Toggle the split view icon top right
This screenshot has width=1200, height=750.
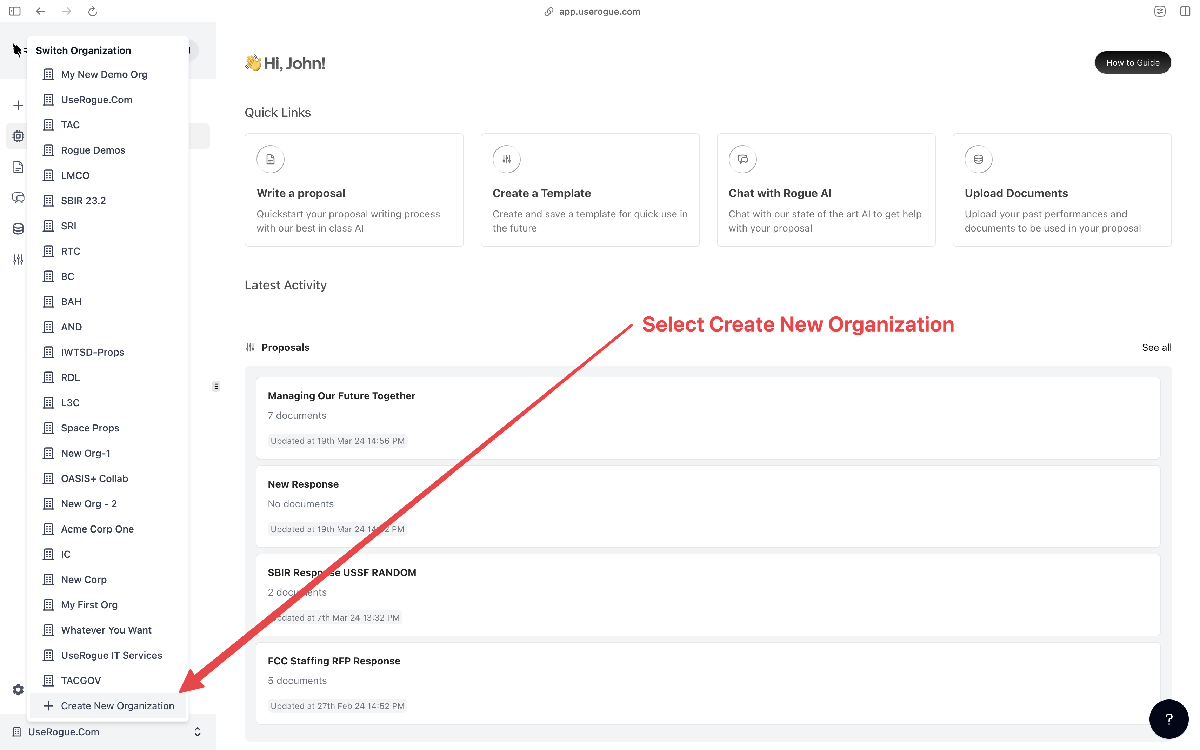pos(1185,12)
